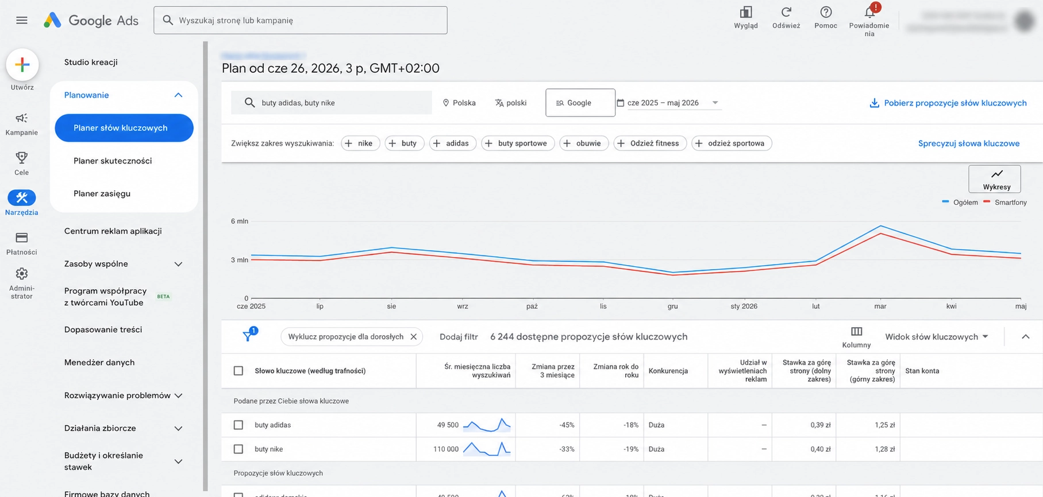Collapse the keyword table panel chevron
Viewport: 1043px width, 497px height.
[x=1026, y=337]
